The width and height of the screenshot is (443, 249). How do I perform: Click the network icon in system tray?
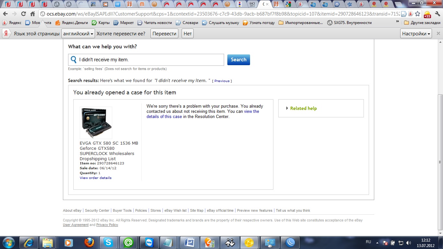[401, 243]
